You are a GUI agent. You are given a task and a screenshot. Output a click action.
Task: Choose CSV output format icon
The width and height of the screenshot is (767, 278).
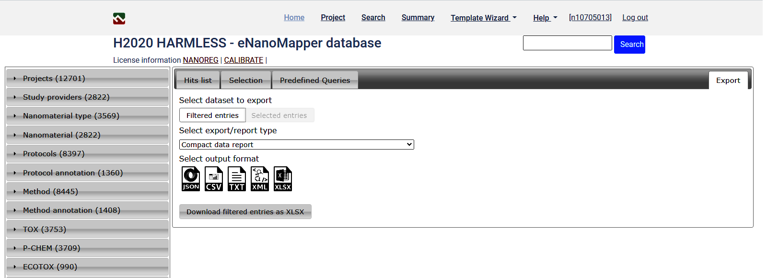pos(214,179)
